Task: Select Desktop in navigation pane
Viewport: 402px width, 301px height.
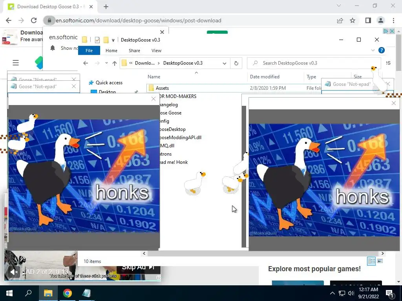Action: pos(107,92)
